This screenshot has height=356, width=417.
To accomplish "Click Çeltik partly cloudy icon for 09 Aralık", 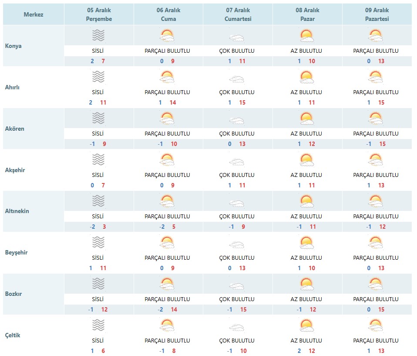I will pos(376,325).
